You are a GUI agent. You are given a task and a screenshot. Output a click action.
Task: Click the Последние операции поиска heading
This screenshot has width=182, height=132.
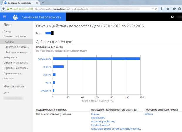pos(161,110)
